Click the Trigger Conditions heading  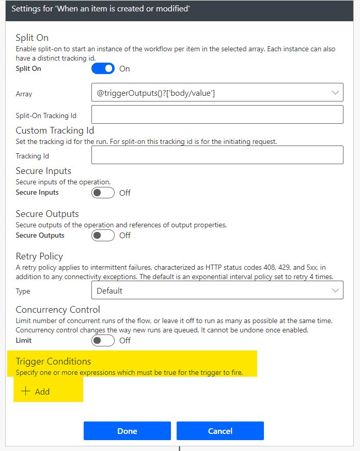click(53, 361)
